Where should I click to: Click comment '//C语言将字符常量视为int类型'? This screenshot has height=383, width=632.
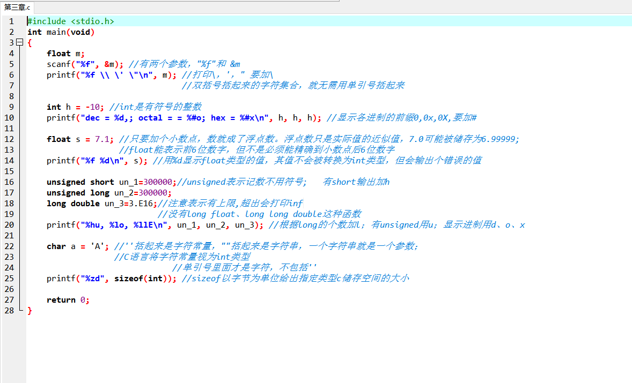pyautogui.click(x=182, y=257)
